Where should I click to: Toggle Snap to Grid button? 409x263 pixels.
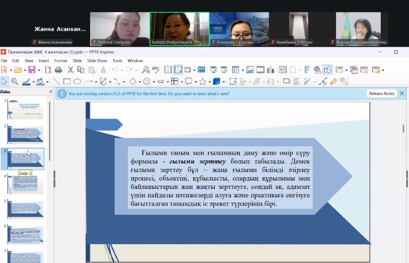pyautogui.click(x=178, y=70)
